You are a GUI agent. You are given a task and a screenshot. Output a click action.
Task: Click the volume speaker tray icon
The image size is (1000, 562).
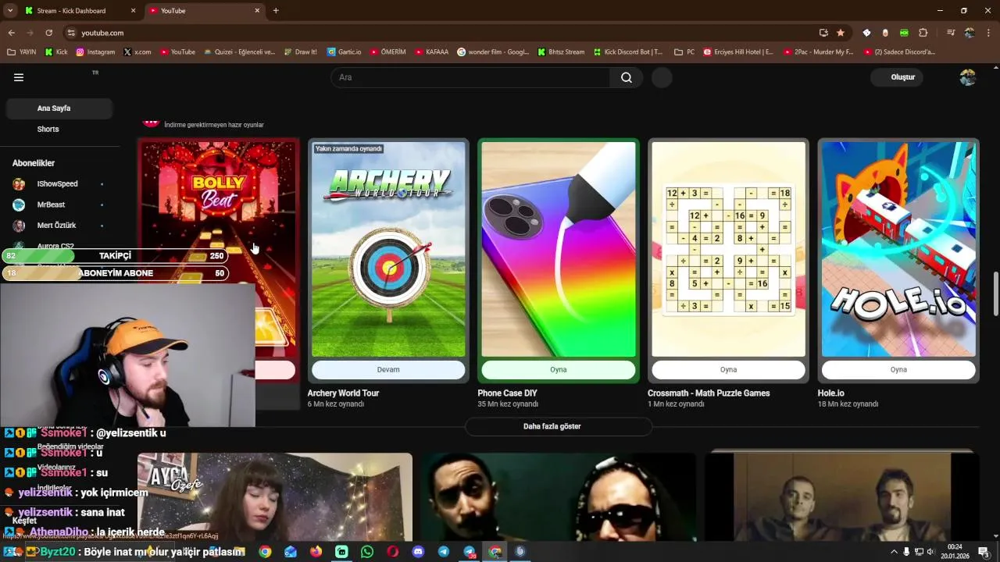tap(931, 552)
